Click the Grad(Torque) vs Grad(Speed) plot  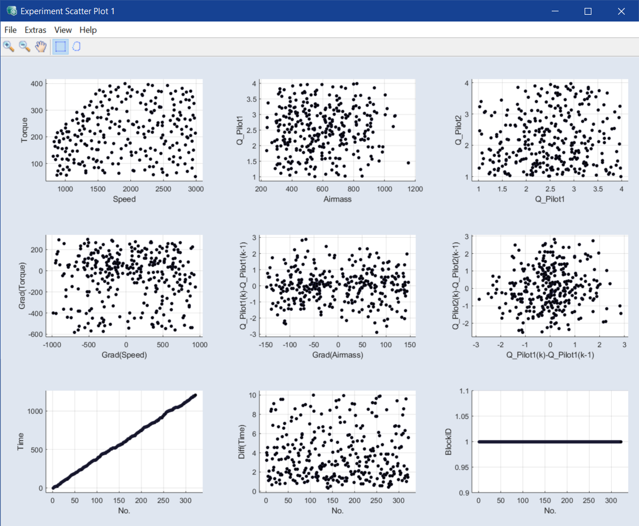coord(124,285)
